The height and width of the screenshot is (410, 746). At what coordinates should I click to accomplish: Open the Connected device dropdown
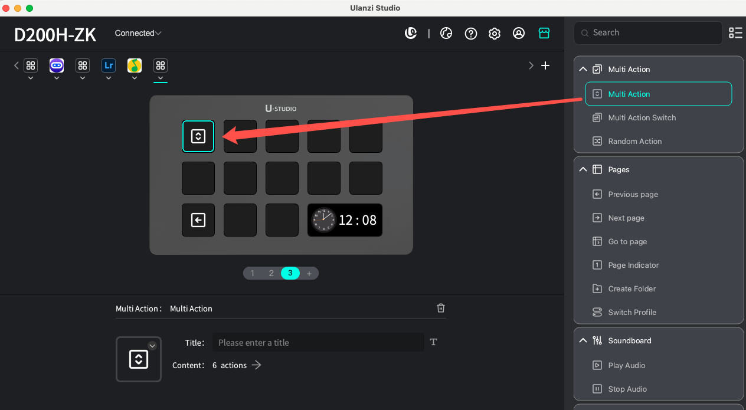[x=138, y=34]
